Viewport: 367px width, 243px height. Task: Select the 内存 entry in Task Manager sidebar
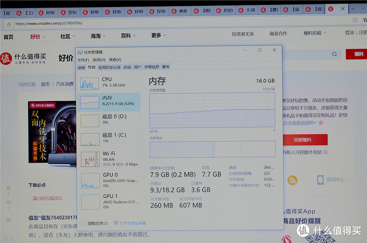tap(109, 102)
